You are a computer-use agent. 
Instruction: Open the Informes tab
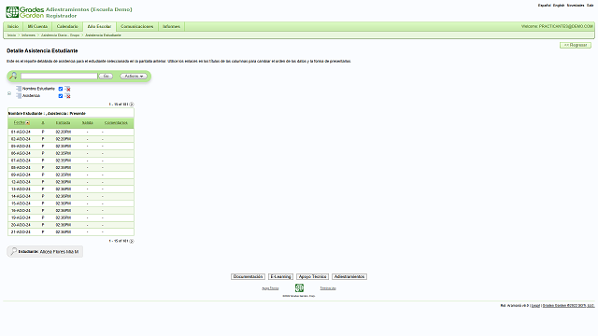171,26
